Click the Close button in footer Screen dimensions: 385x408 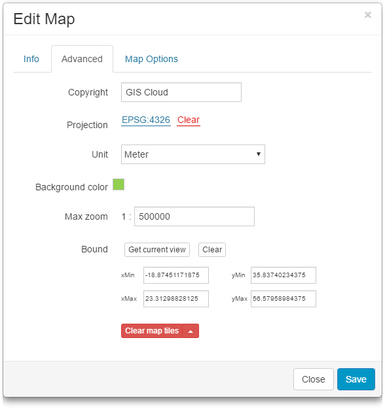click(314, 379)
